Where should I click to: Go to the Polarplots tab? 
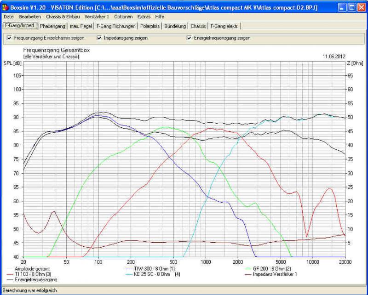(x=150, y=26)
